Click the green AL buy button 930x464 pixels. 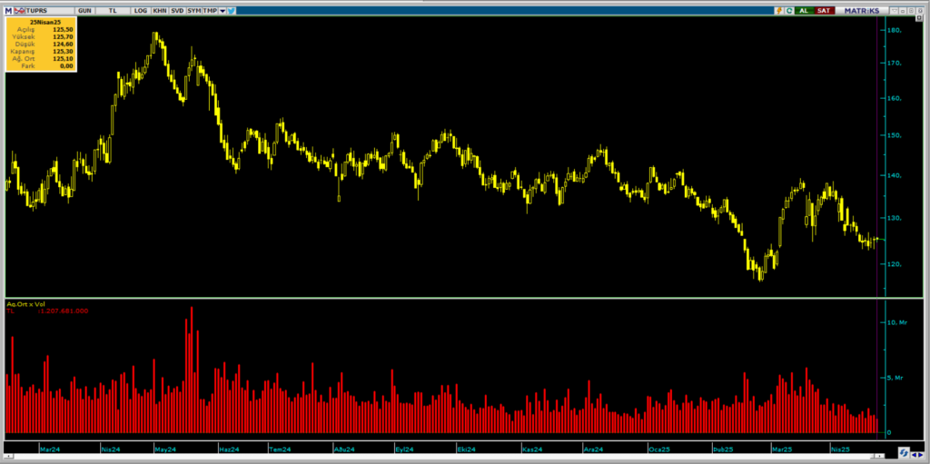(x=805, y=11)
